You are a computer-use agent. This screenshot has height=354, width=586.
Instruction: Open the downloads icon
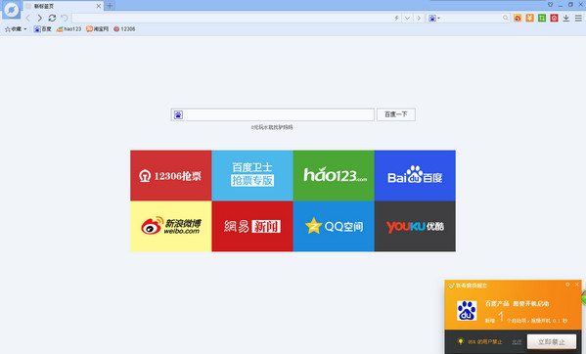tap(566, 18)
